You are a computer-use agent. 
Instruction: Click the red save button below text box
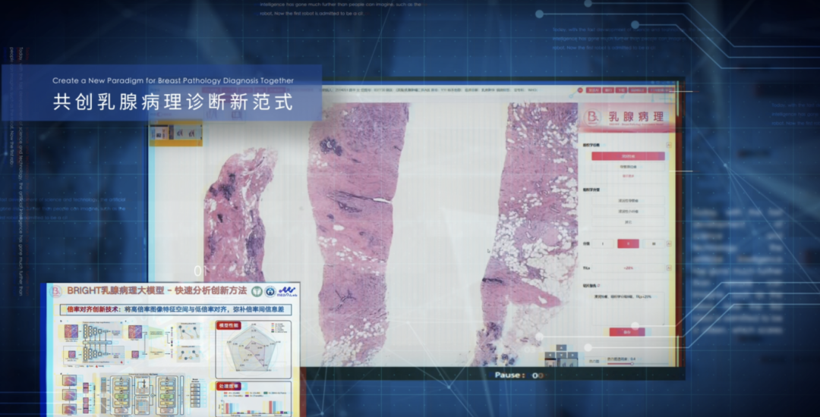click(x=627, y=331)
